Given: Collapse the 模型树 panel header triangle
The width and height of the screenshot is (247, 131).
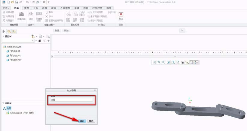Looking at the screenshot, I should [x=3, y=36].
